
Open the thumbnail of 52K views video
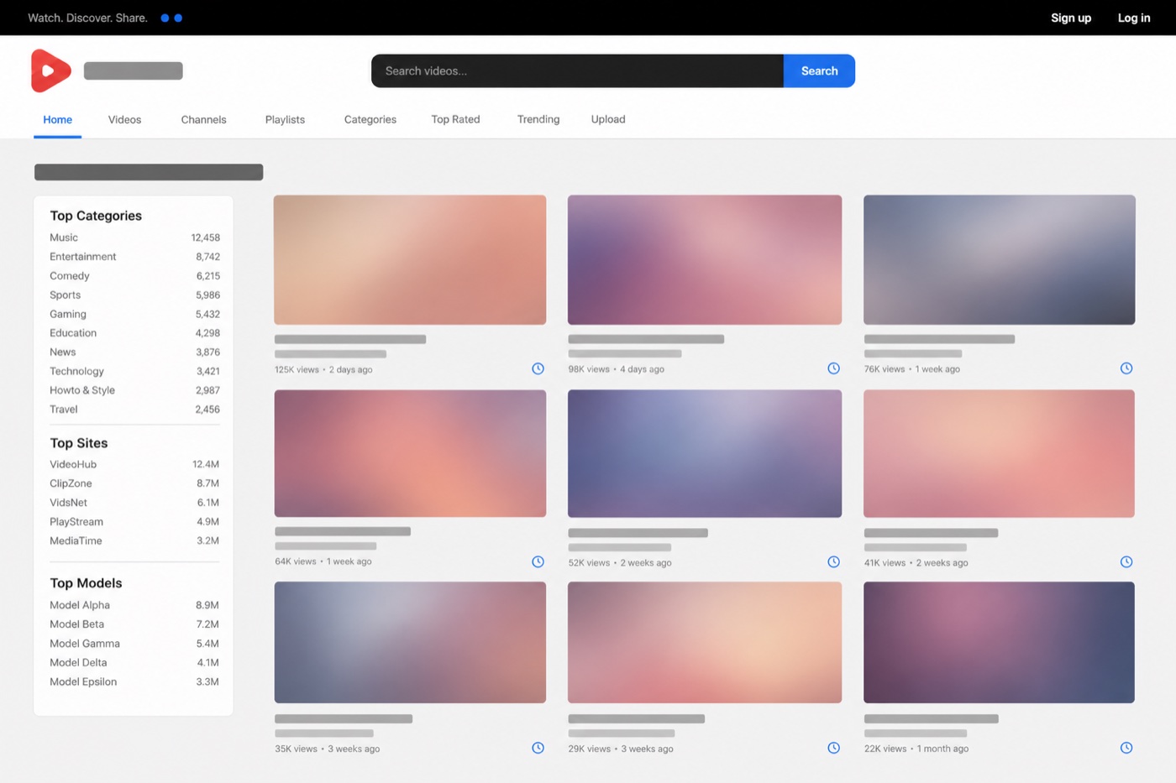[705, 453]
